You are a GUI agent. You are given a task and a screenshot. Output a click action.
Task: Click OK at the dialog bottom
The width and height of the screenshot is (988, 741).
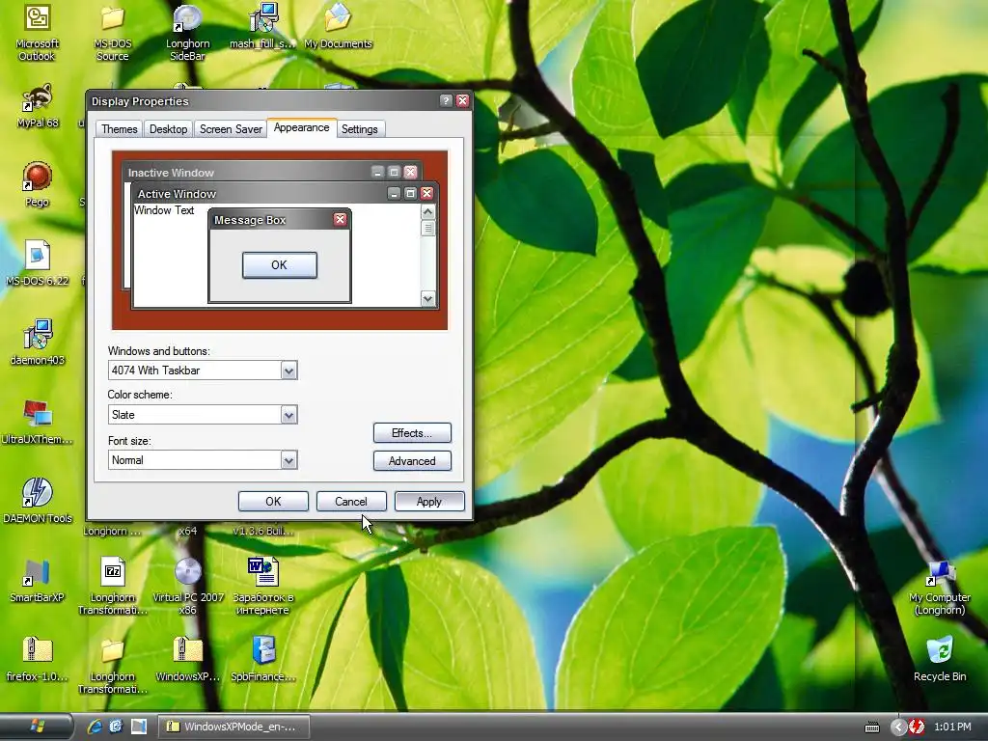(x=273, y=502)
